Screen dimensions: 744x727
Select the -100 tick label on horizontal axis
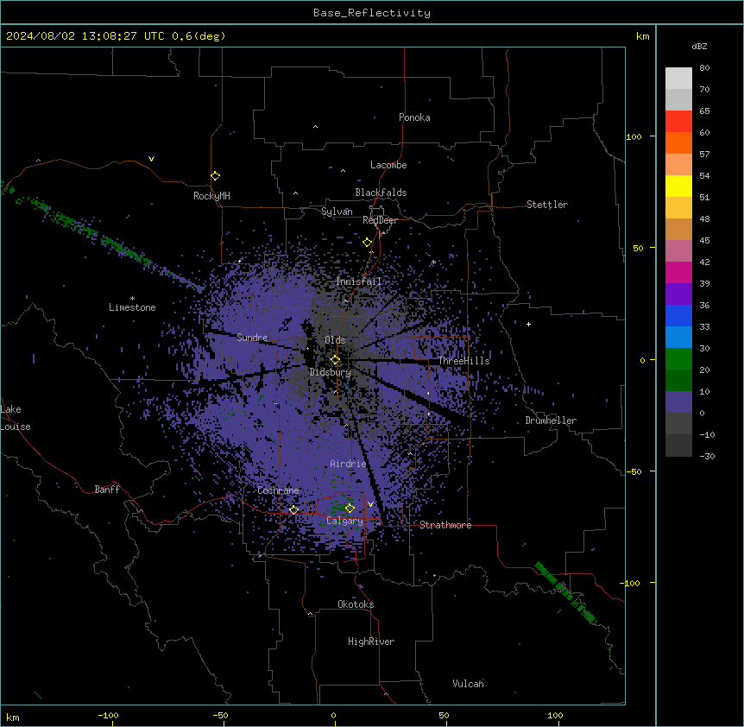pyautogui.click(x=109, y=715)
